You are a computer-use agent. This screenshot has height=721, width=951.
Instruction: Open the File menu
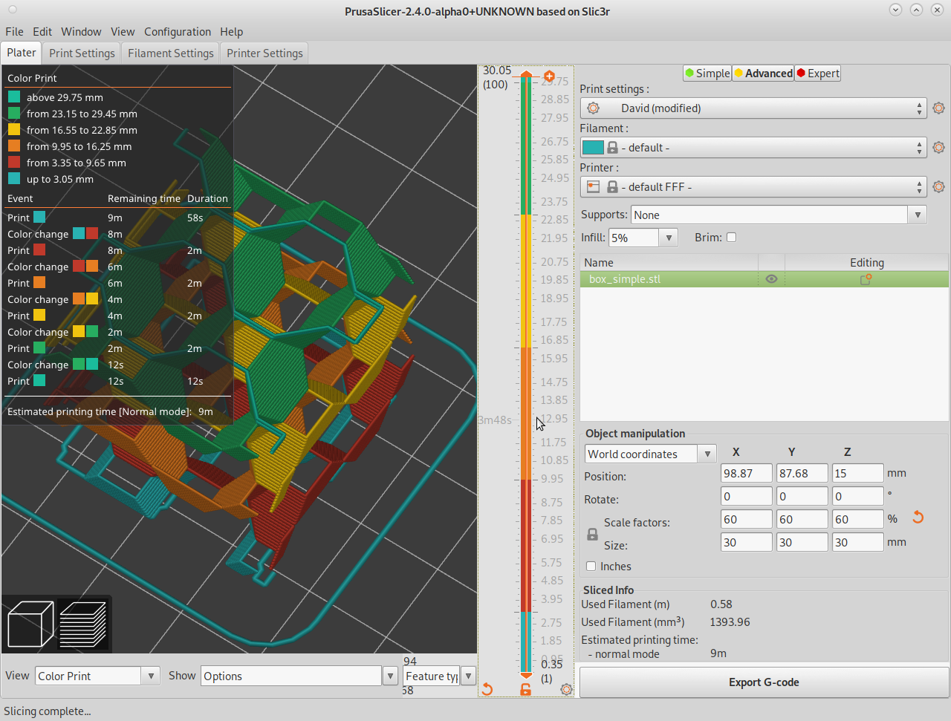pyautogui.click(x=14, y=31)
